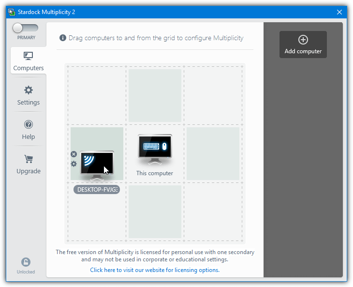Select the This computer monitor icon
This screenshot has height=287, width=353.
click(x=155, y=149)
